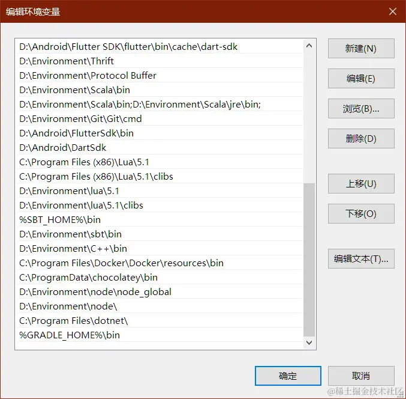Select the Docker resources\bin entry
Screen dimensions: 406x399
[x=160, y=263]
